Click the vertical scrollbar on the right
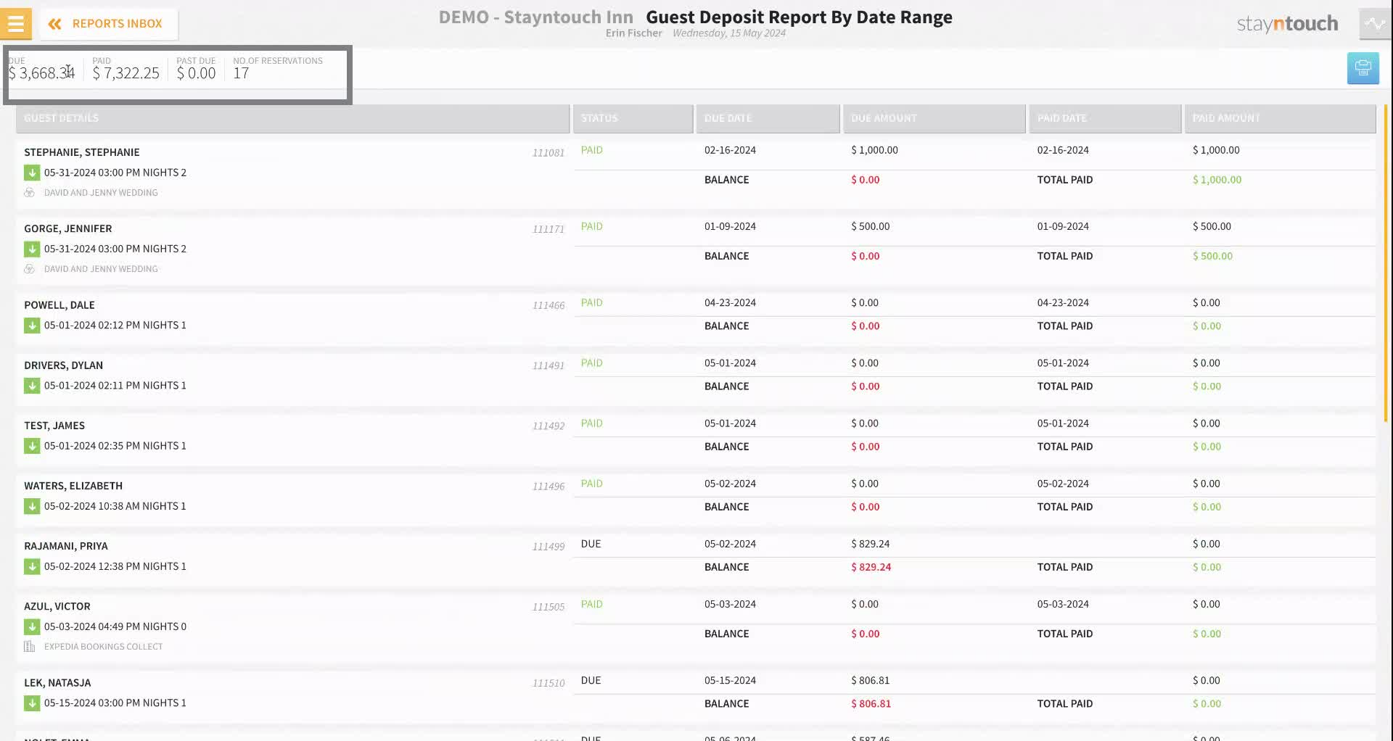The image size is (1393, 741). pos(1386,264)
